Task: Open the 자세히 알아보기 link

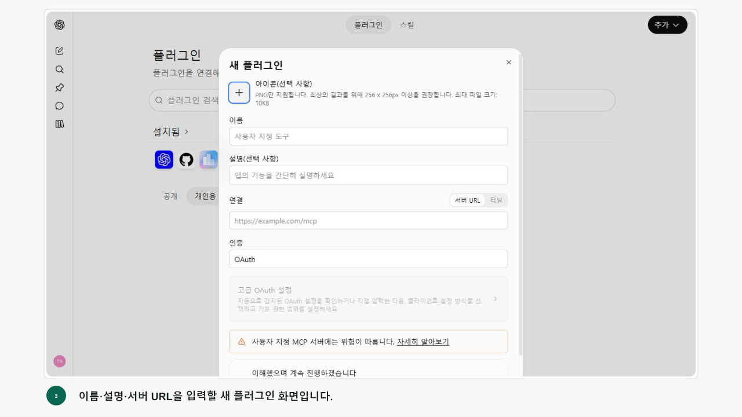Action: (423, 342)
